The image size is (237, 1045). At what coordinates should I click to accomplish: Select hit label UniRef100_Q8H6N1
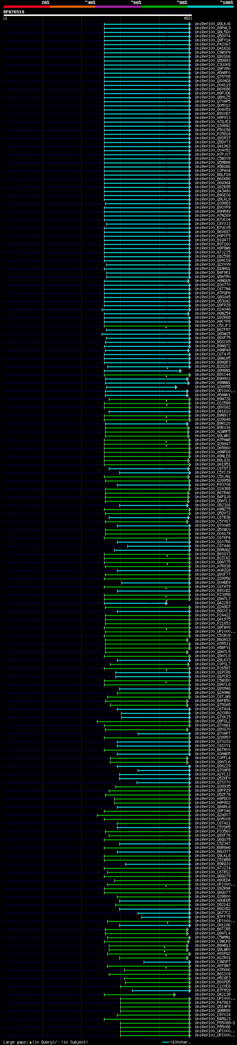(x=213, y=371)
